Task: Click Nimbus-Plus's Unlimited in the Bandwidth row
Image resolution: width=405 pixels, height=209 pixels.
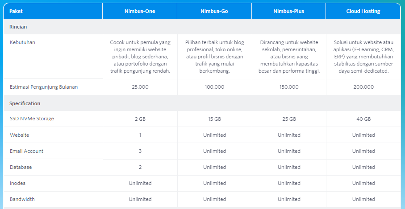Action: (289, 199)
